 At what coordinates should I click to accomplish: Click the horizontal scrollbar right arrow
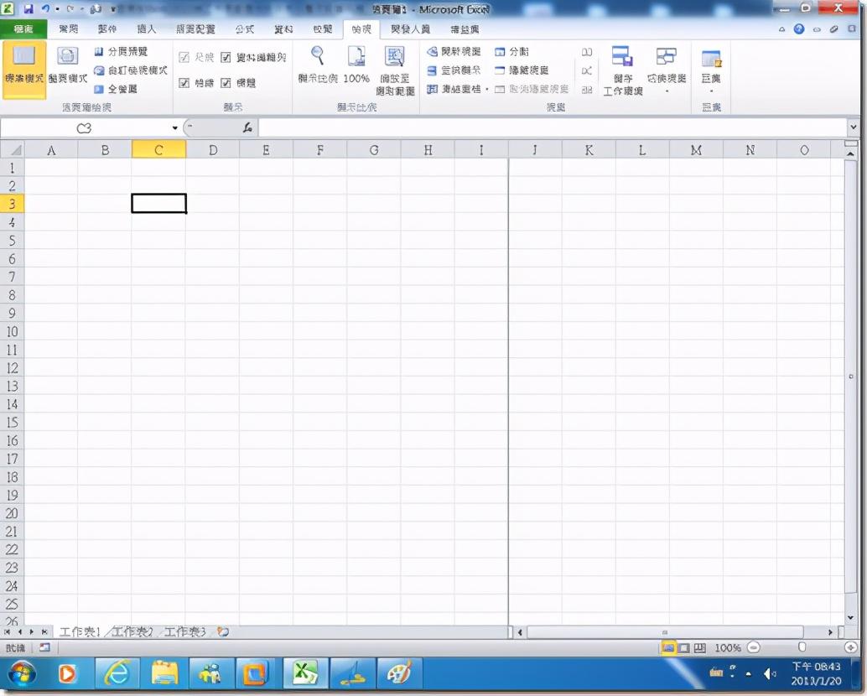pyautogui.click(x=830, y=631)
